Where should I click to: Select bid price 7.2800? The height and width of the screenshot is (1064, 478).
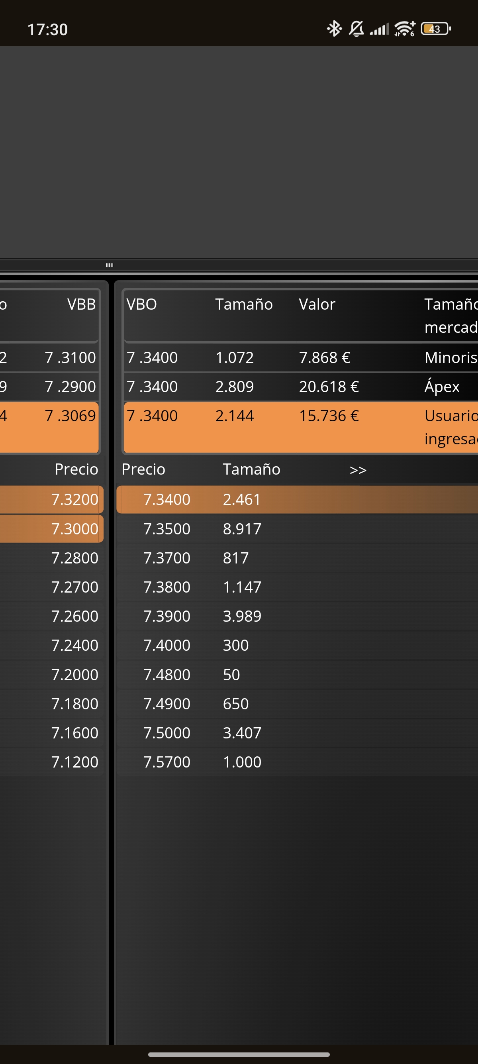coord(75,558)
